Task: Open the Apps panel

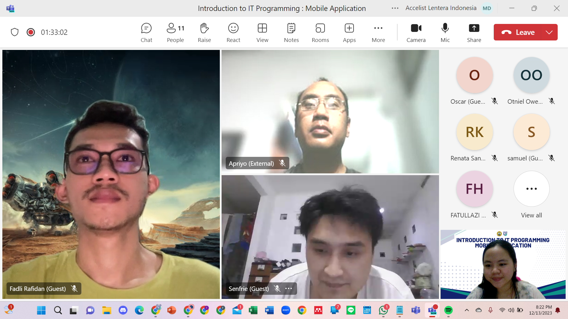Action: click(x=349, y=32)
